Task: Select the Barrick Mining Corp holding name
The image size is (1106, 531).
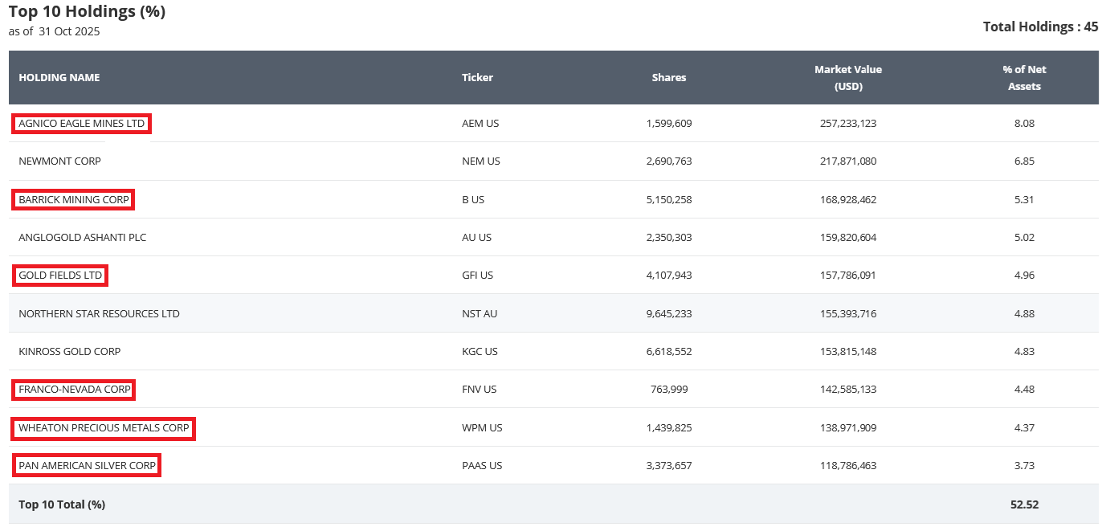Action: [x=73, y=200]
